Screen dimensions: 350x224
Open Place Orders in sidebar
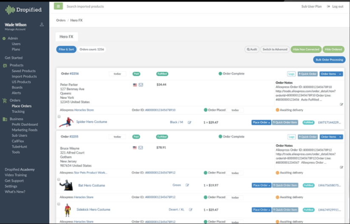(x=22, y=106)
